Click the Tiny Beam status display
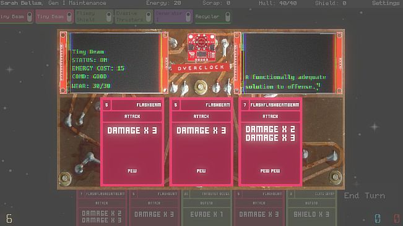The width and height of the screenshot is (403, 226). point(114,63)
